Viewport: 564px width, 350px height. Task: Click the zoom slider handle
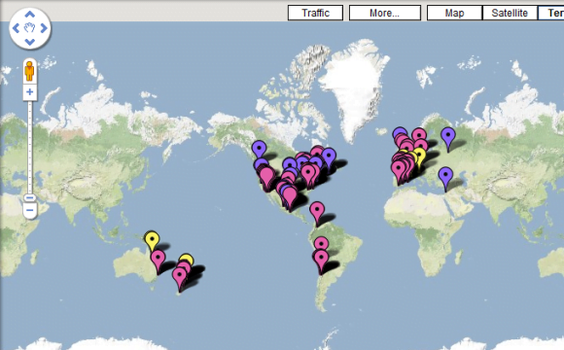click(x=30, y=197)
